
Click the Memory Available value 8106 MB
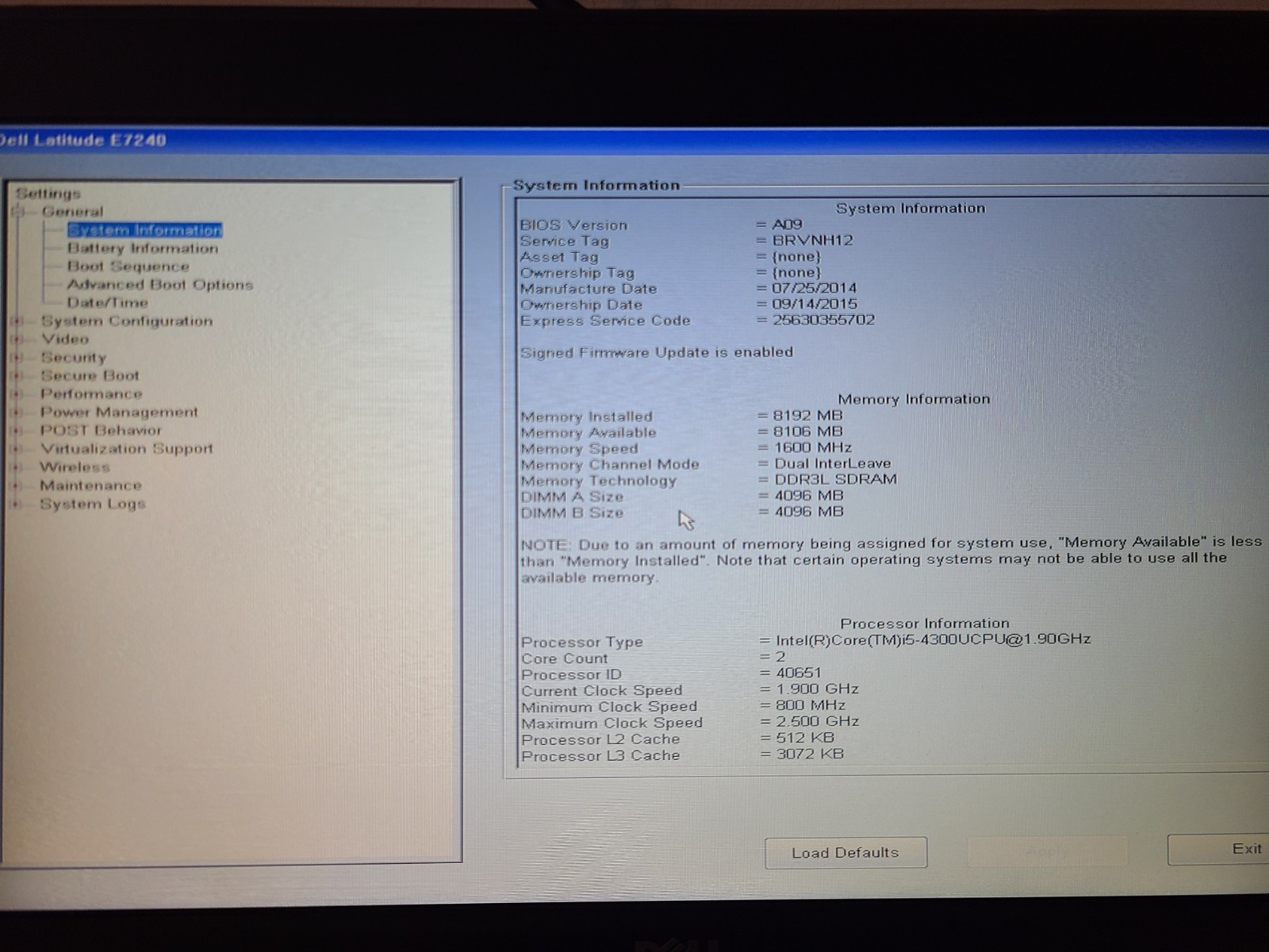tap(808, 432)
